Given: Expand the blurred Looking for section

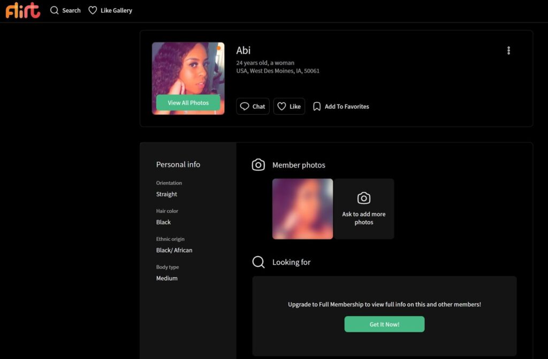Looking at the screenshot, I should tap(384, 324).
